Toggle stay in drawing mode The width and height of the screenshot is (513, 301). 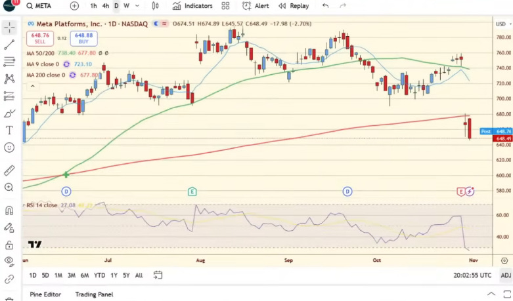pyautogui.click(x=9, y=228)
